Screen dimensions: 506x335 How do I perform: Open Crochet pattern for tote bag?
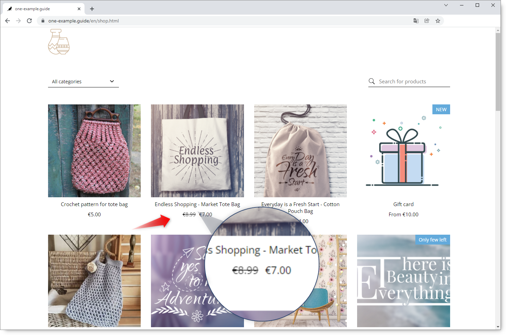[x=94, y=204]
